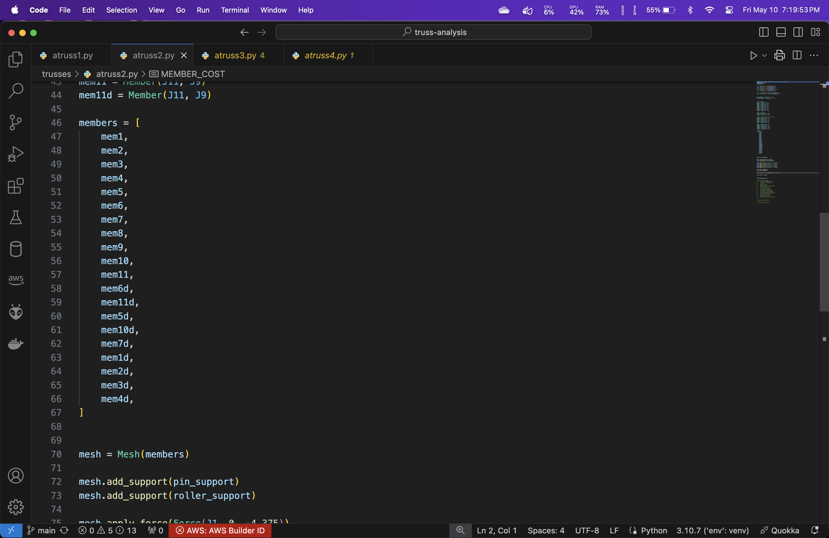Open the File menu
829x538 pixels.
coord(65,10)
